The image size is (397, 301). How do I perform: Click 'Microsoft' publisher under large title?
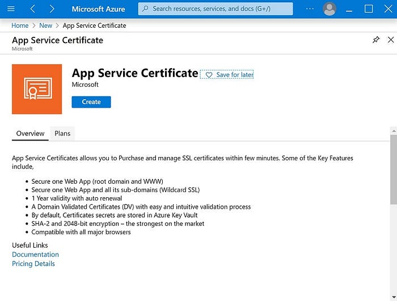click(85, 84)
